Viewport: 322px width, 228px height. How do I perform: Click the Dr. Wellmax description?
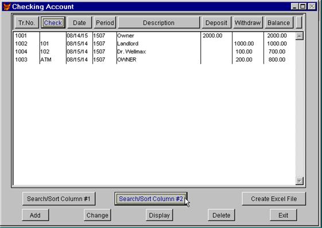(x=131, y=52)
